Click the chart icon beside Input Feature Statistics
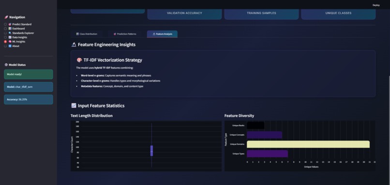 [x=74, y=105]
